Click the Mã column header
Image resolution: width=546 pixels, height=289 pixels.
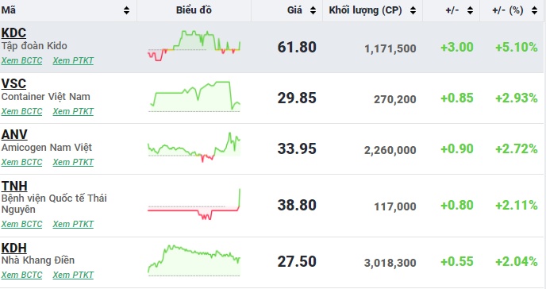click(x=68, y=10)
